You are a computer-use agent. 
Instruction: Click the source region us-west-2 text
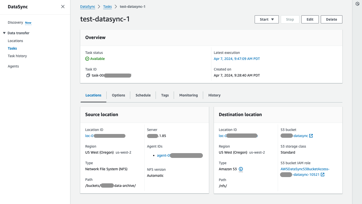123,152
